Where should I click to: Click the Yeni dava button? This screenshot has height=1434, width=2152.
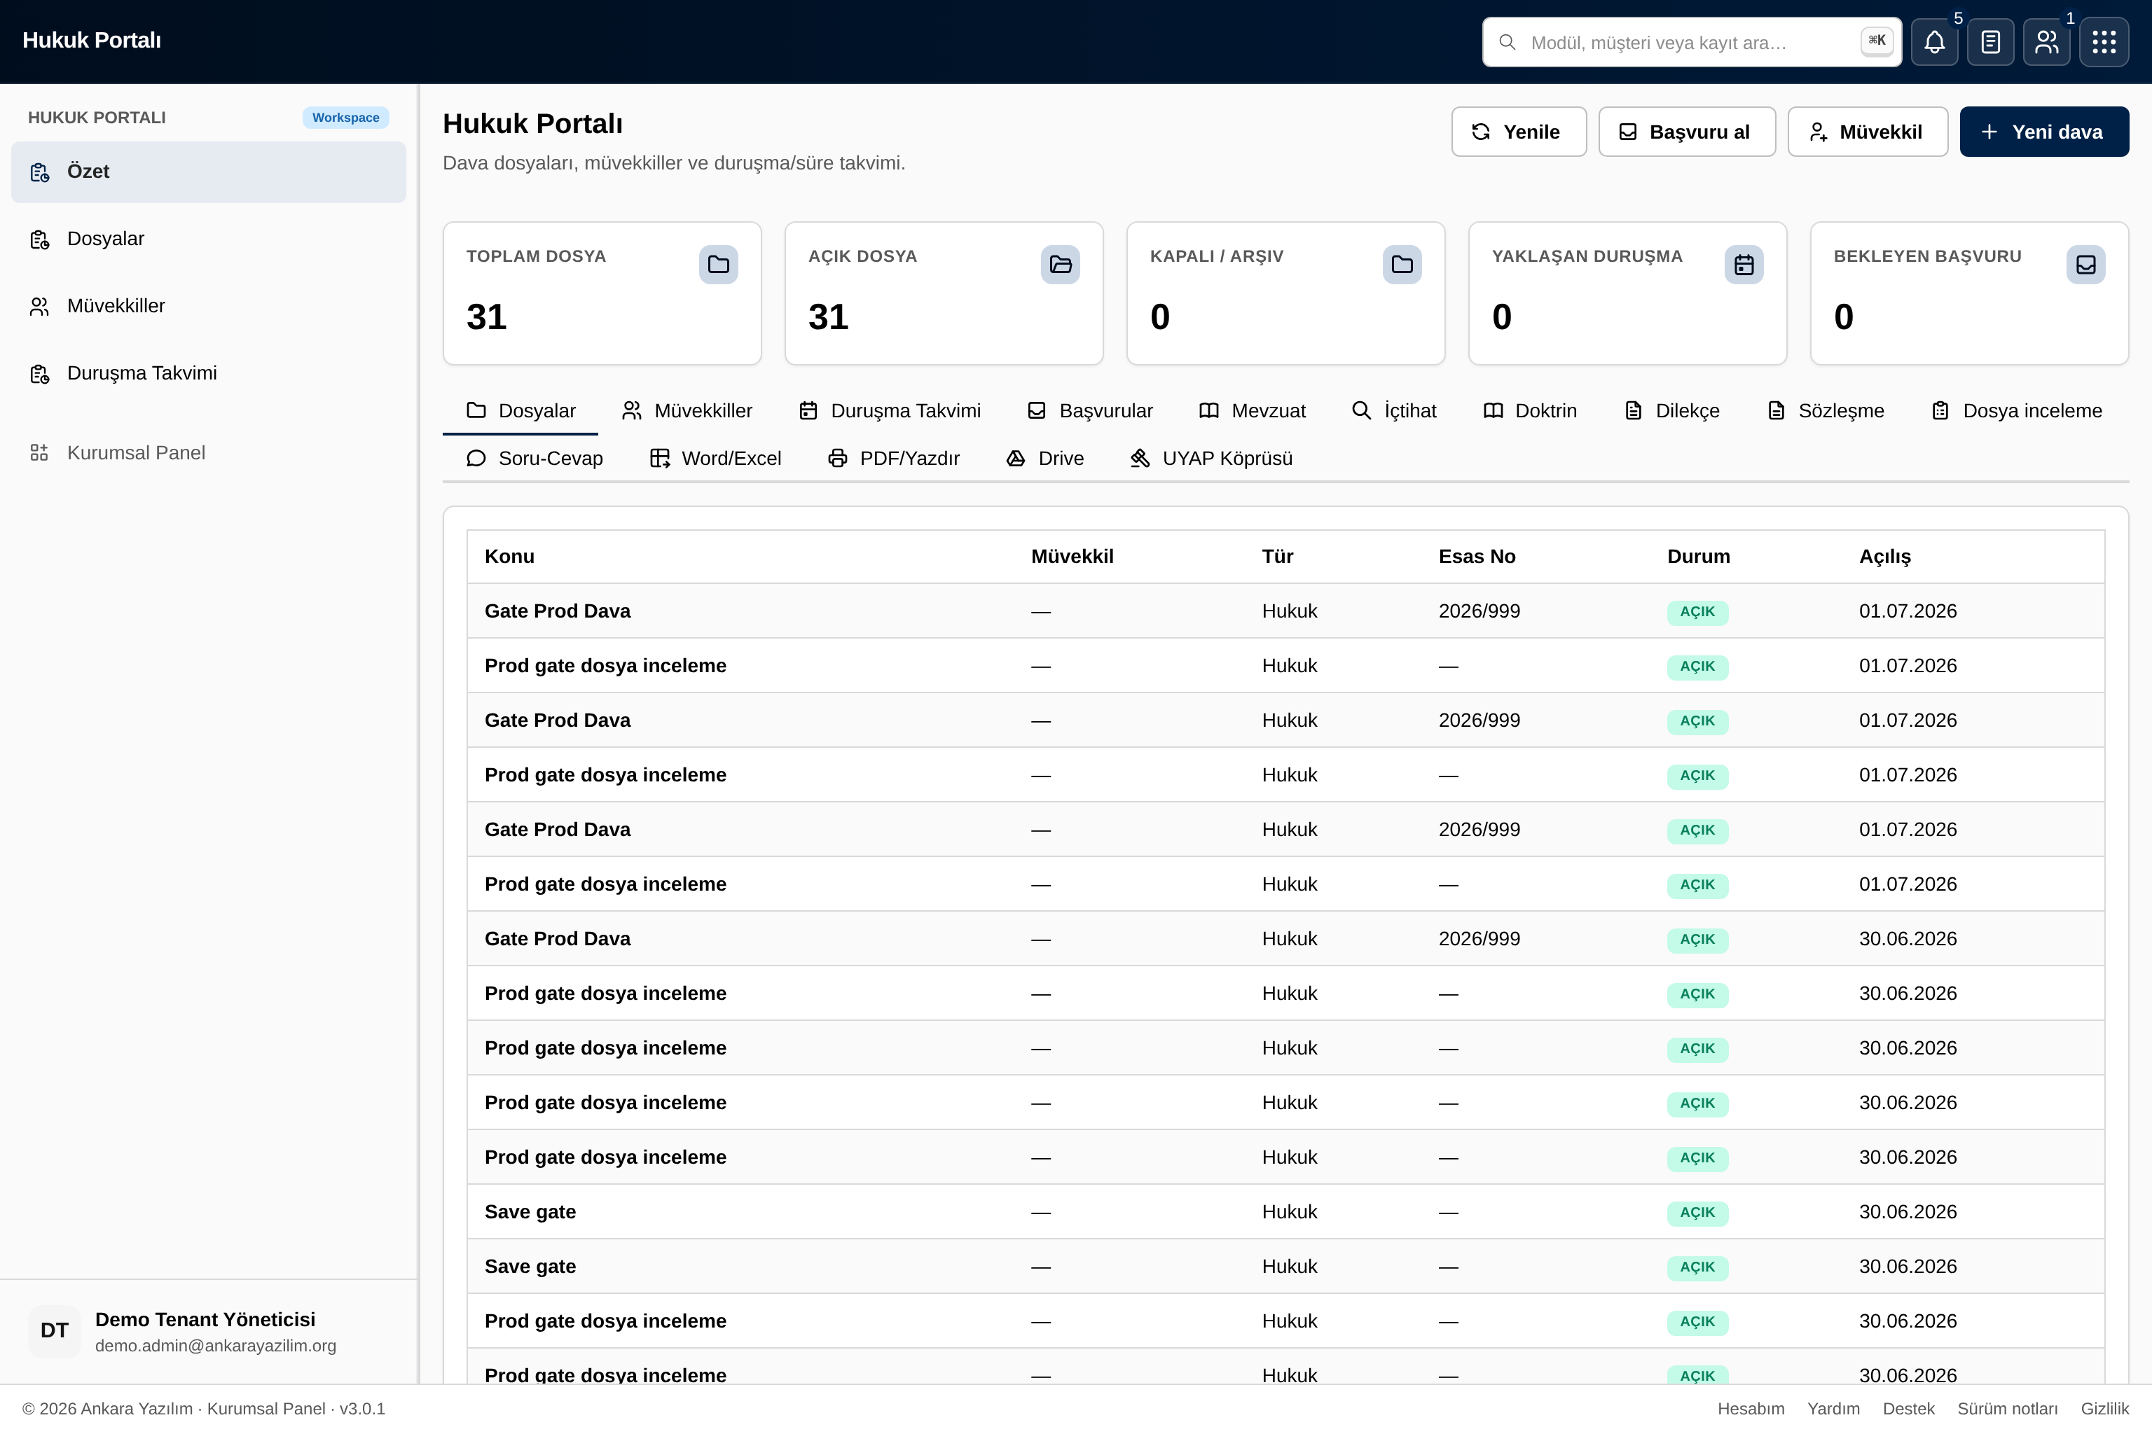click(2044, 132)
